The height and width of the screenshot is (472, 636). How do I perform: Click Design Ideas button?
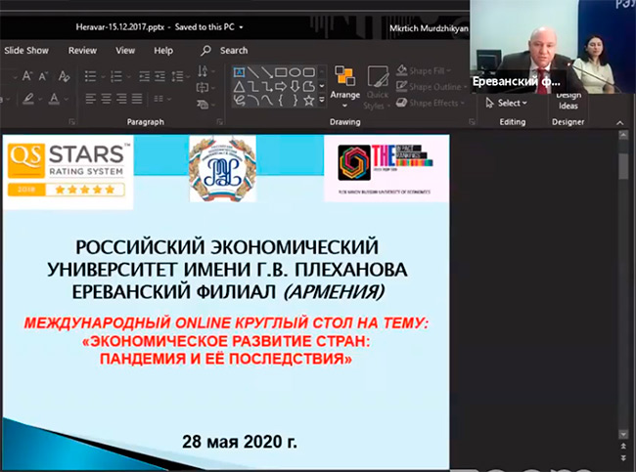pos(568,102)
